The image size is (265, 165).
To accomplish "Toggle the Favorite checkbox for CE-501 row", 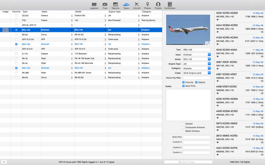I will tap(16, 16).
